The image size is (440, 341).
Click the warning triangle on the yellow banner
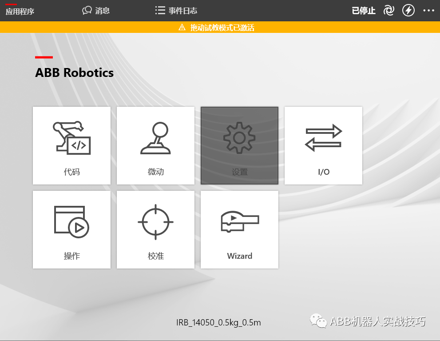(x=182, y=27)
